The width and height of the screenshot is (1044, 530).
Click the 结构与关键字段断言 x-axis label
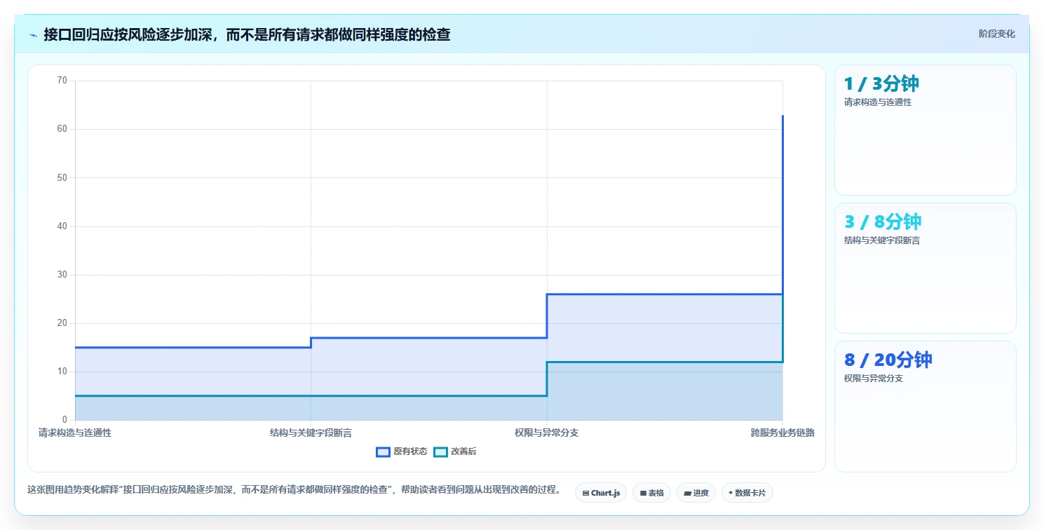(x=311, y=433)
